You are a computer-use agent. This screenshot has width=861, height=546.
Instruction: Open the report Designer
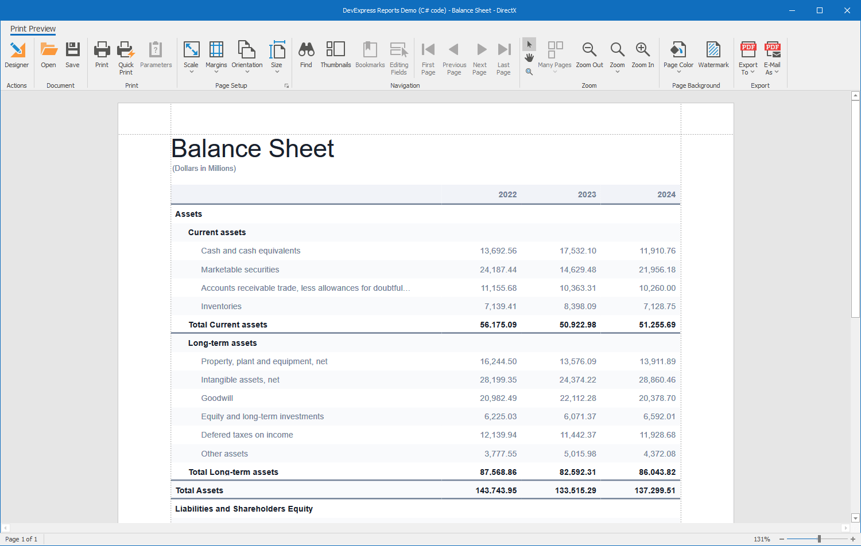(17, 54)
